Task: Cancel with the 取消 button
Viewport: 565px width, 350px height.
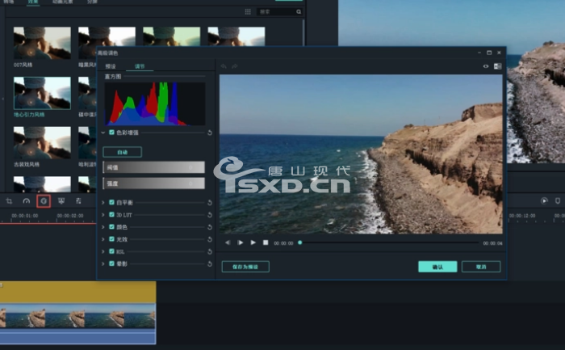Action: point(481,267)
